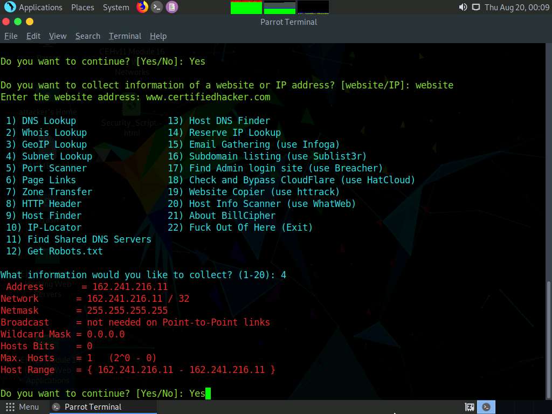
Task: Click the '20) Host Info Scanner (use WhatWeb)' line
Action: pos(261,204)
